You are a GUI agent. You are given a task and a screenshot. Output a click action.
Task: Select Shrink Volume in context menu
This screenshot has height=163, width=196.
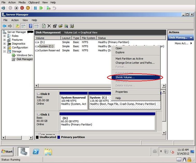pyautogui.click(x=125, y=77)
